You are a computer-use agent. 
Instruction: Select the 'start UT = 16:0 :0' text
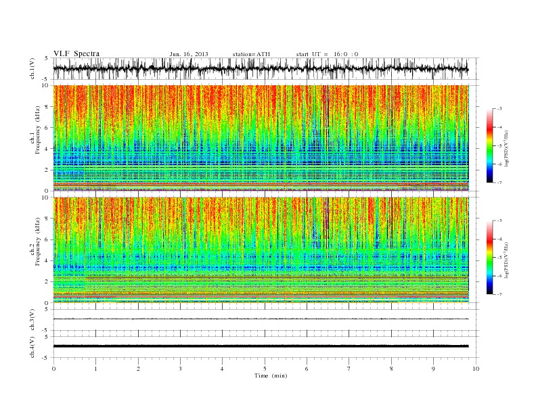pos(327,54)
